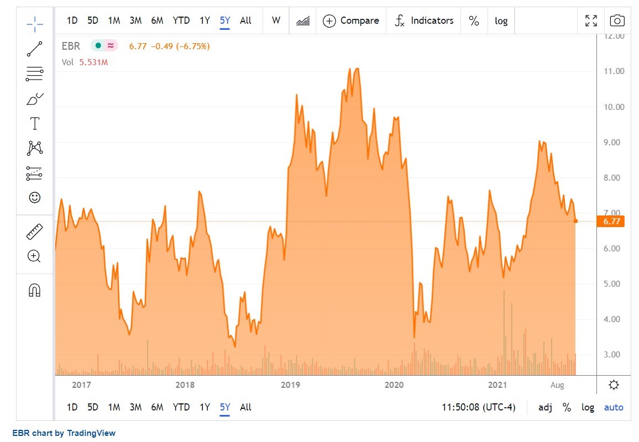Select 1M range in top toolbar
Screen dimensions: 639x442
pyautogui.click(x=114, y=20)
